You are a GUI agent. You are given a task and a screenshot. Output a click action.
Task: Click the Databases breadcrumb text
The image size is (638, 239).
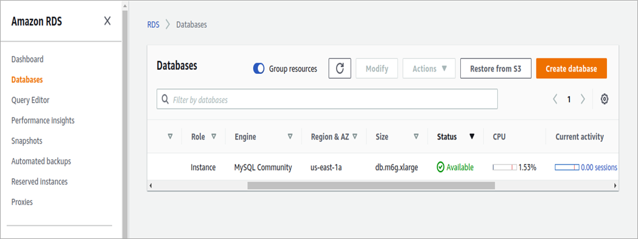point(191,24)
